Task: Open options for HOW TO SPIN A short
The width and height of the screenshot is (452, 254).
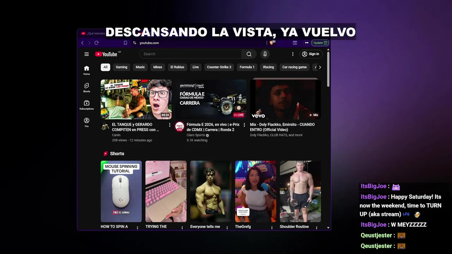Action: (x=137, y=228)
